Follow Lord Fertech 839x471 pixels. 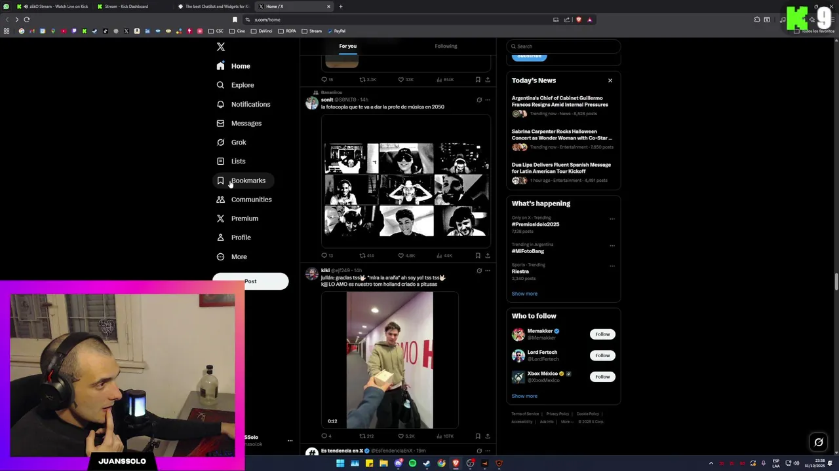602,356
